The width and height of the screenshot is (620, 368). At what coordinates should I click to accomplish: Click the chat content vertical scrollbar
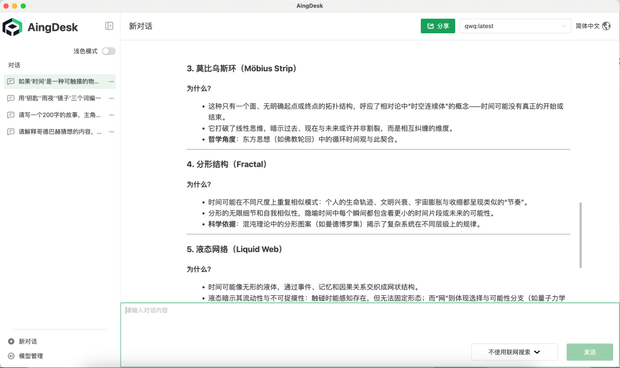point(580,235)
